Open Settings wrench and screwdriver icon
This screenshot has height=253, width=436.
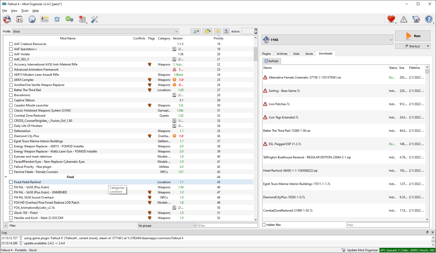(x=94, y=19)
